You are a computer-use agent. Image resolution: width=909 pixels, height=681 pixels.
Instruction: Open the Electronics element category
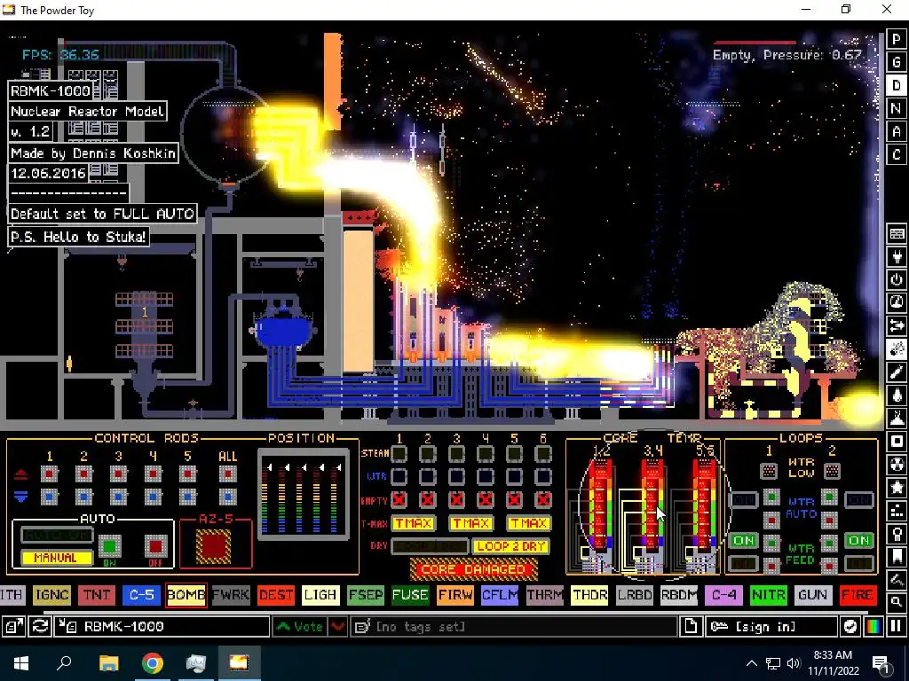coord(897,256)
